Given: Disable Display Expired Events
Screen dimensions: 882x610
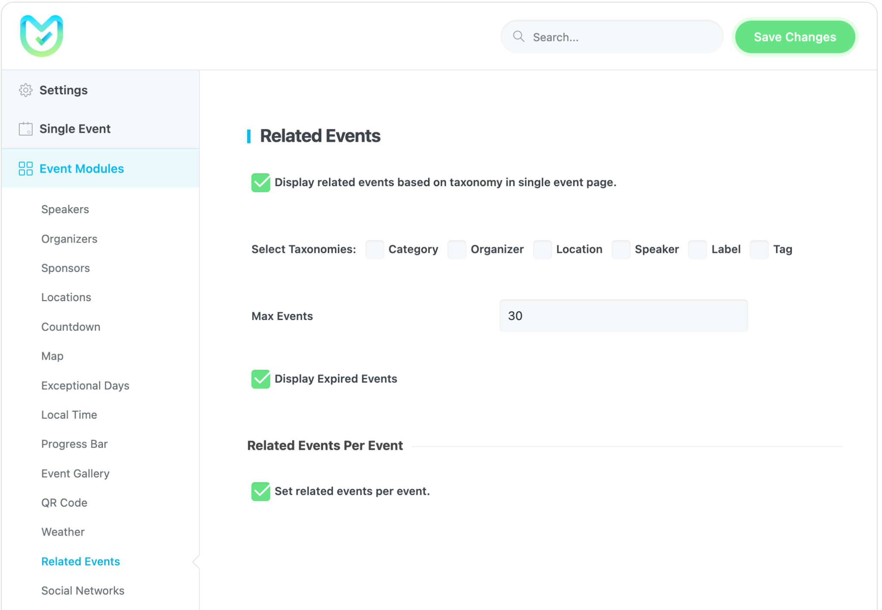Looking at the screenshot, I should pyautogui.click(x=261, y=379).
